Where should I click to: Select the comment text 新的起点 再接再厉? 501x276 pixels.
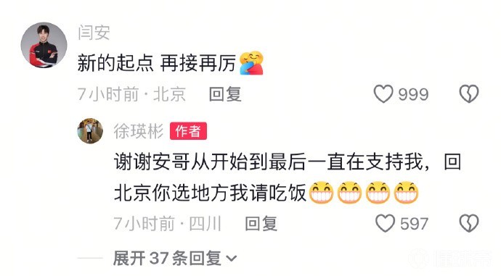pos(157,63)
